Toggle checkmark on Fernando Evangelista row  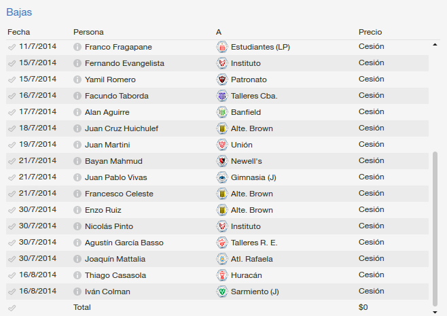tap(12, 63)
